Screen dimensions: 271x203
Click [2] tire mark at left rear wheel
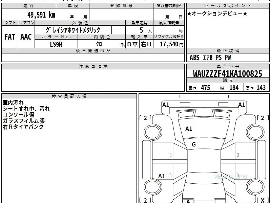145,200
